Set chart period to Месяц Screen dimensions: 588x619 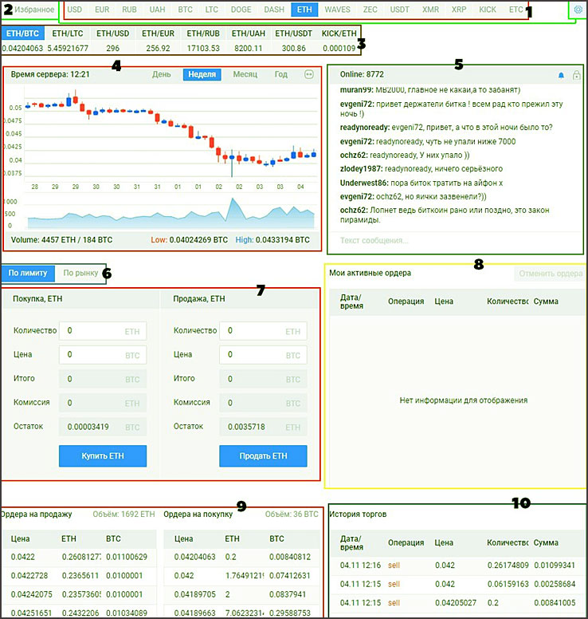(x=245, y=74)
